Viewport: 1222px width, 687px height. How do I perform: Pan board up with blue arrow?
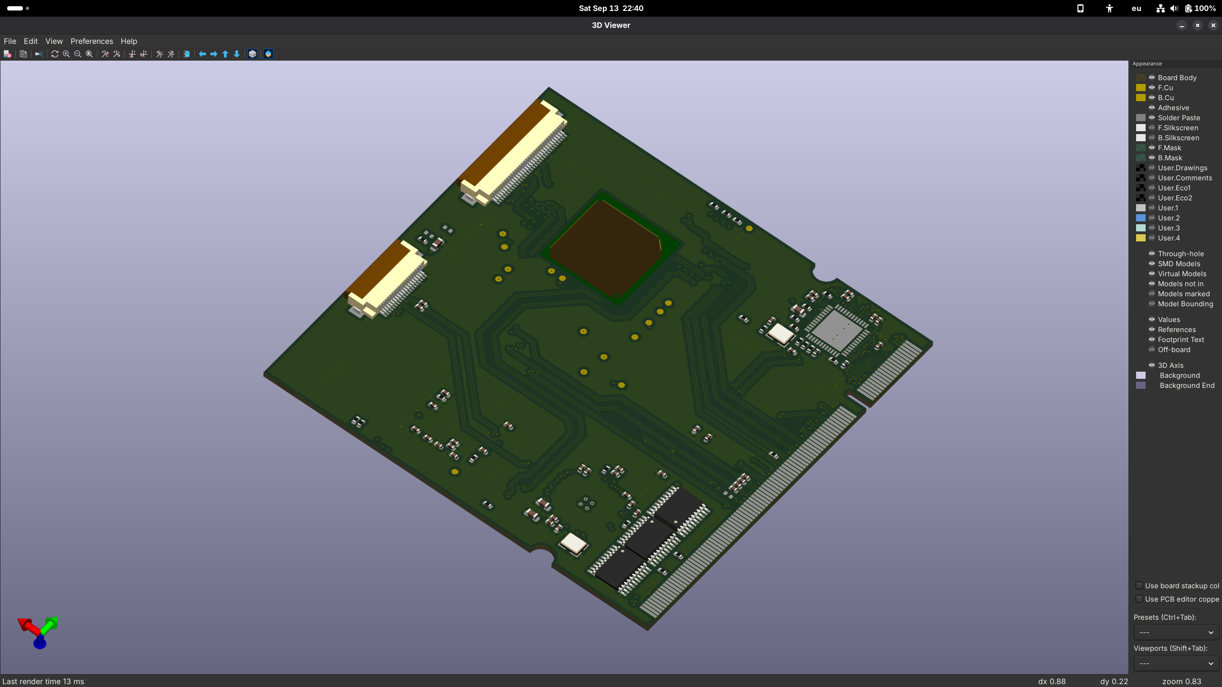(225, 54)
